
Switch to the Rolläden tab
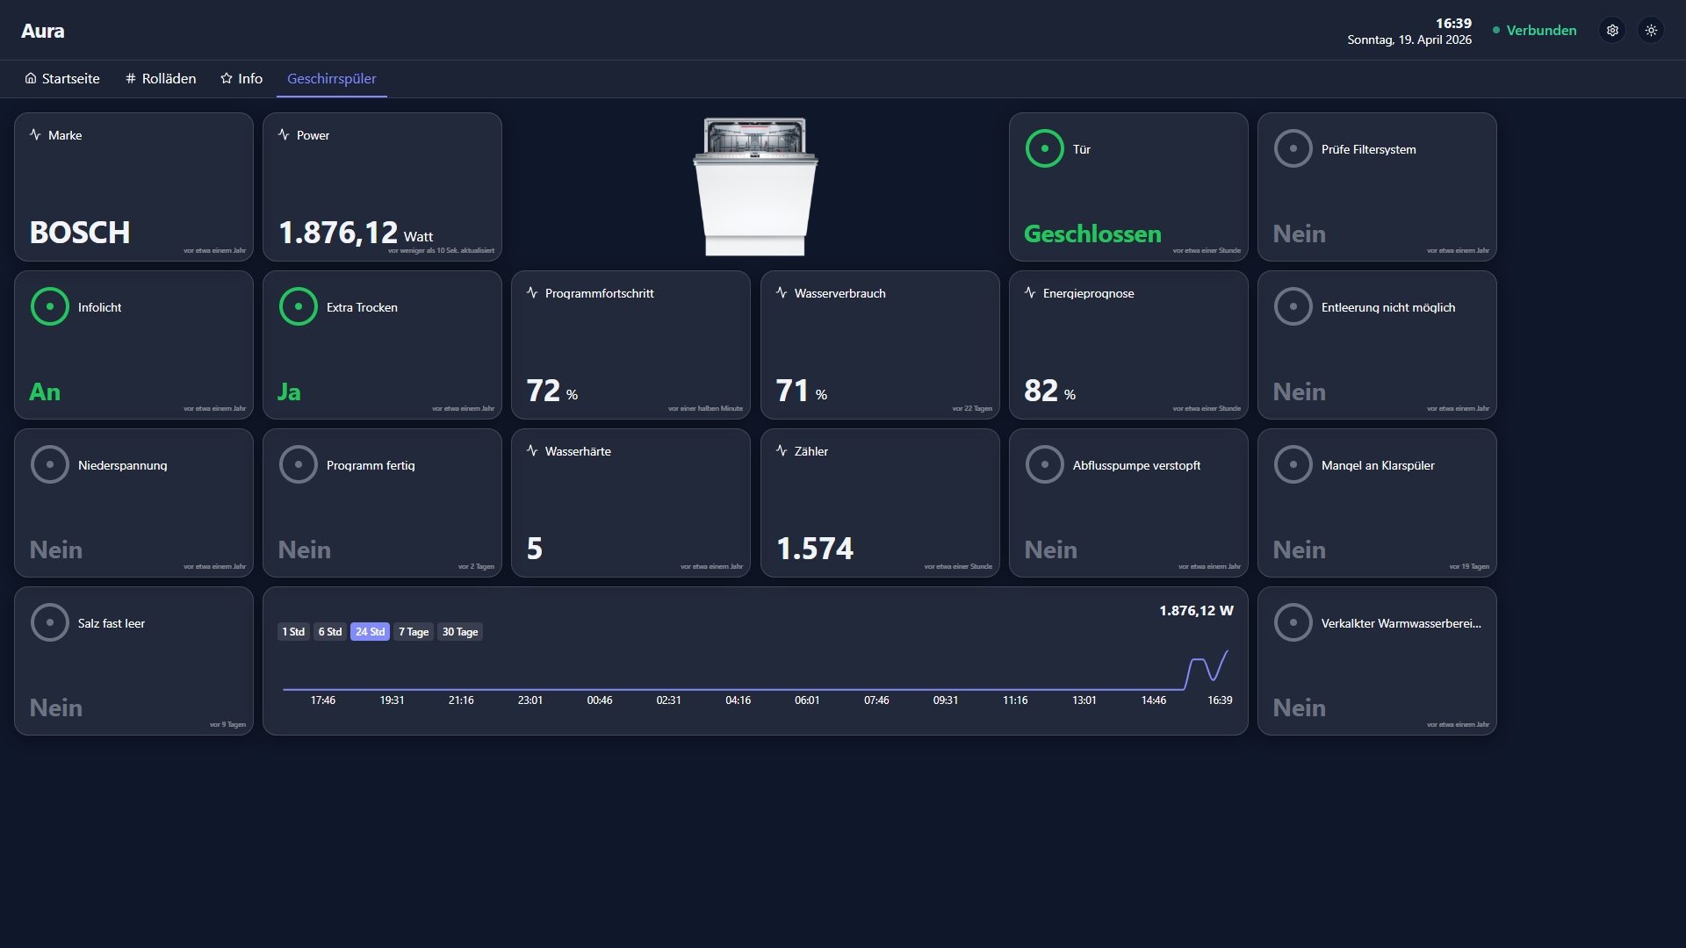coord(161,79)
